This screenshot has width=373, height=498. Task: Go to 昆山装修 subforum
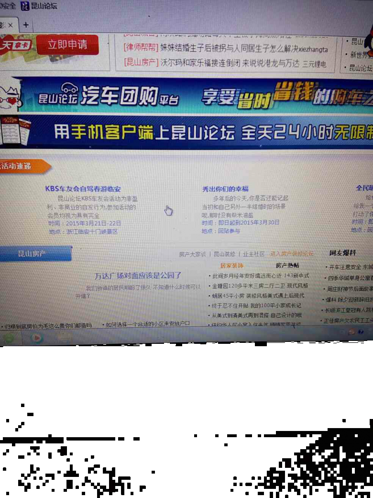pyautogui.click(x=224, y=254)
